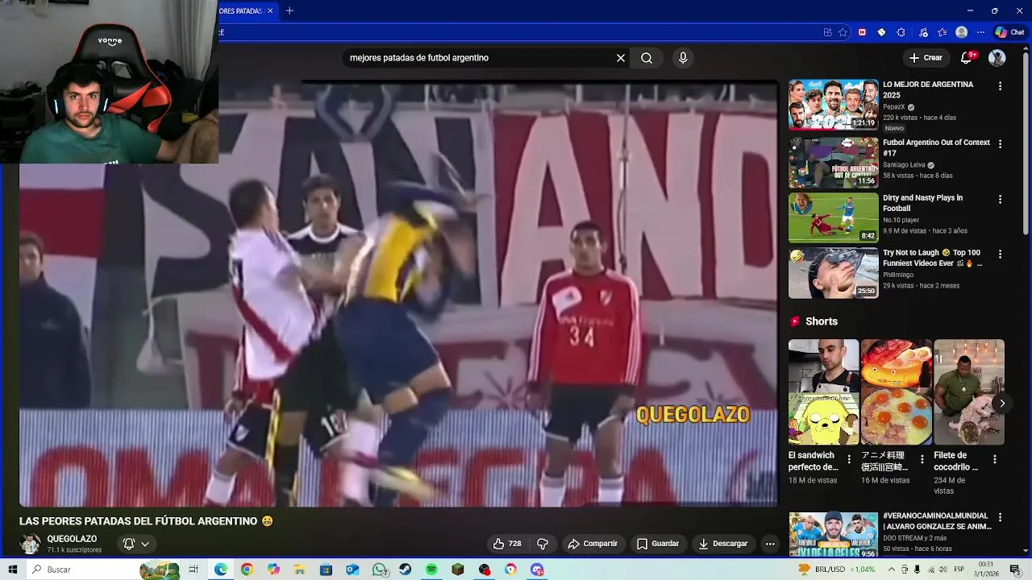Screen dimensions: 1032x580
Task: Open Dirty and Nasty Plays thumbnail
Action: point(833,217)
